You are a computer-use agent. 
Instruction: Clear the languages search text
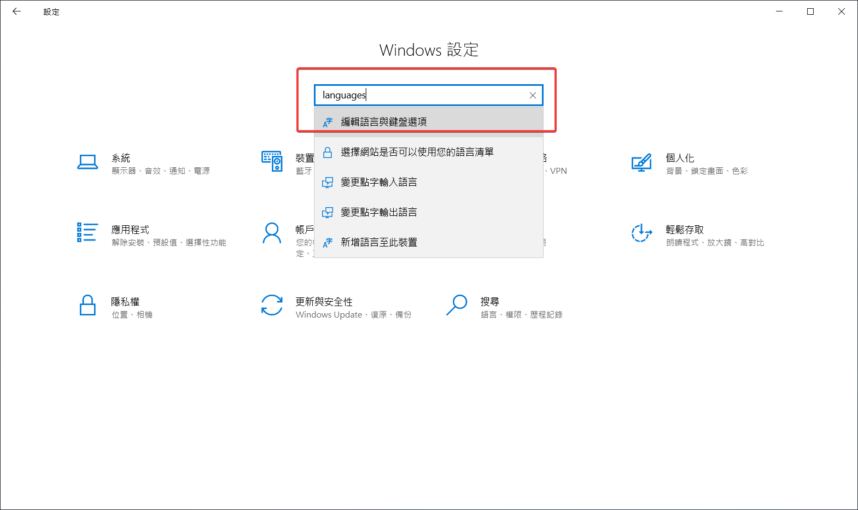(532, 95)
